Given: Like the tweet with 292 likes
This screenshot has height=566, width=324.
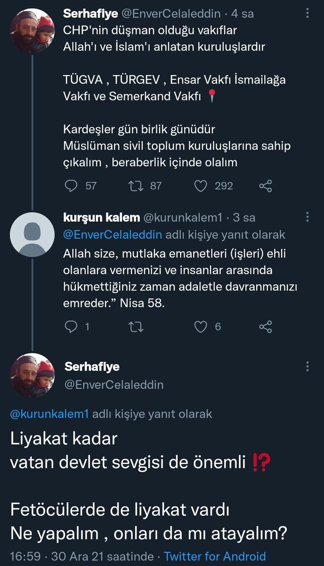Looking at the screenshot, I should click(201, 186).
